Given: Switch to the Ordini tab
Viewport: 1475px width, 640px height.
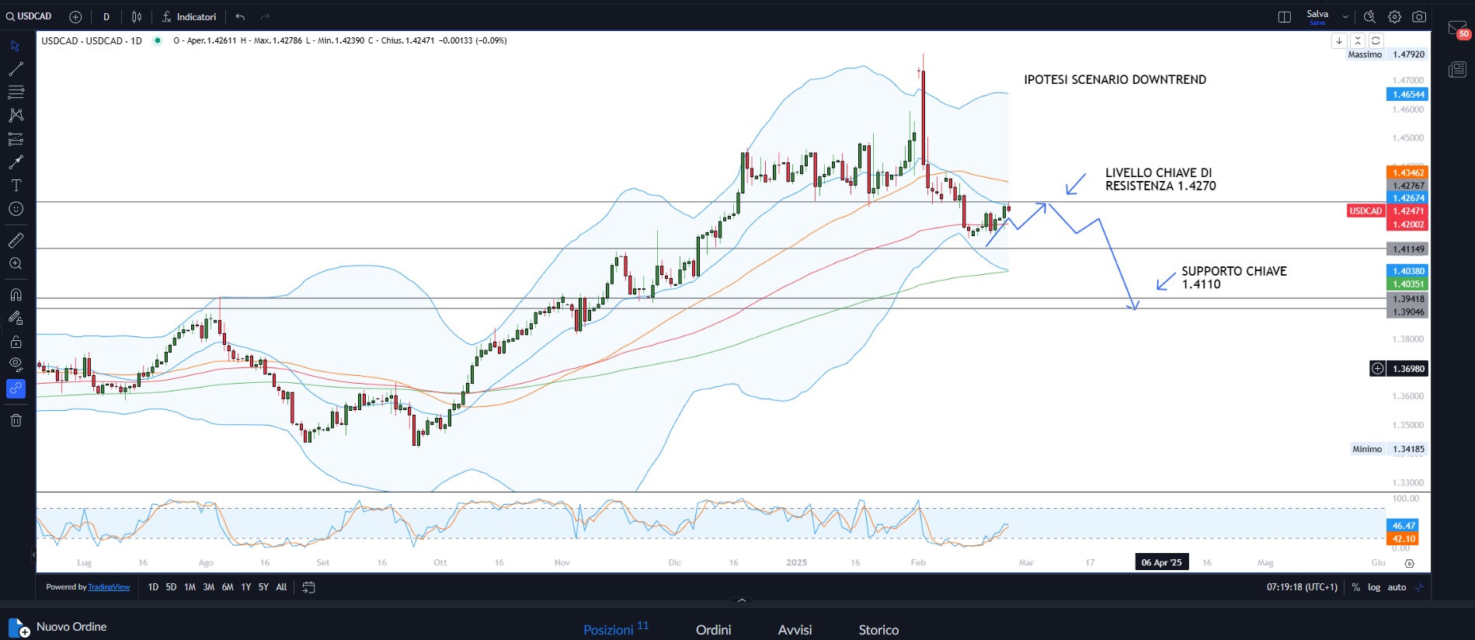Looking at the screenshot, I should tap(713, 629).
